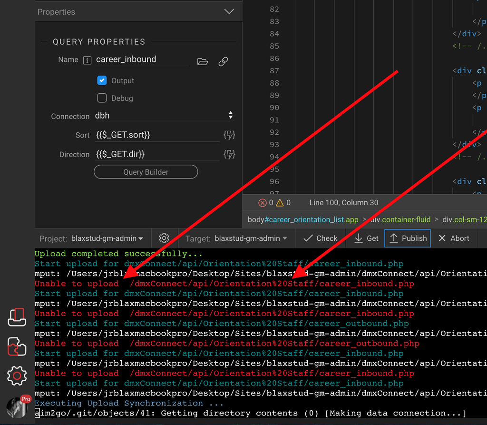Select the installer/deploy icon in left sidebar
Screen dimensions: 487x425
point(17,318)
